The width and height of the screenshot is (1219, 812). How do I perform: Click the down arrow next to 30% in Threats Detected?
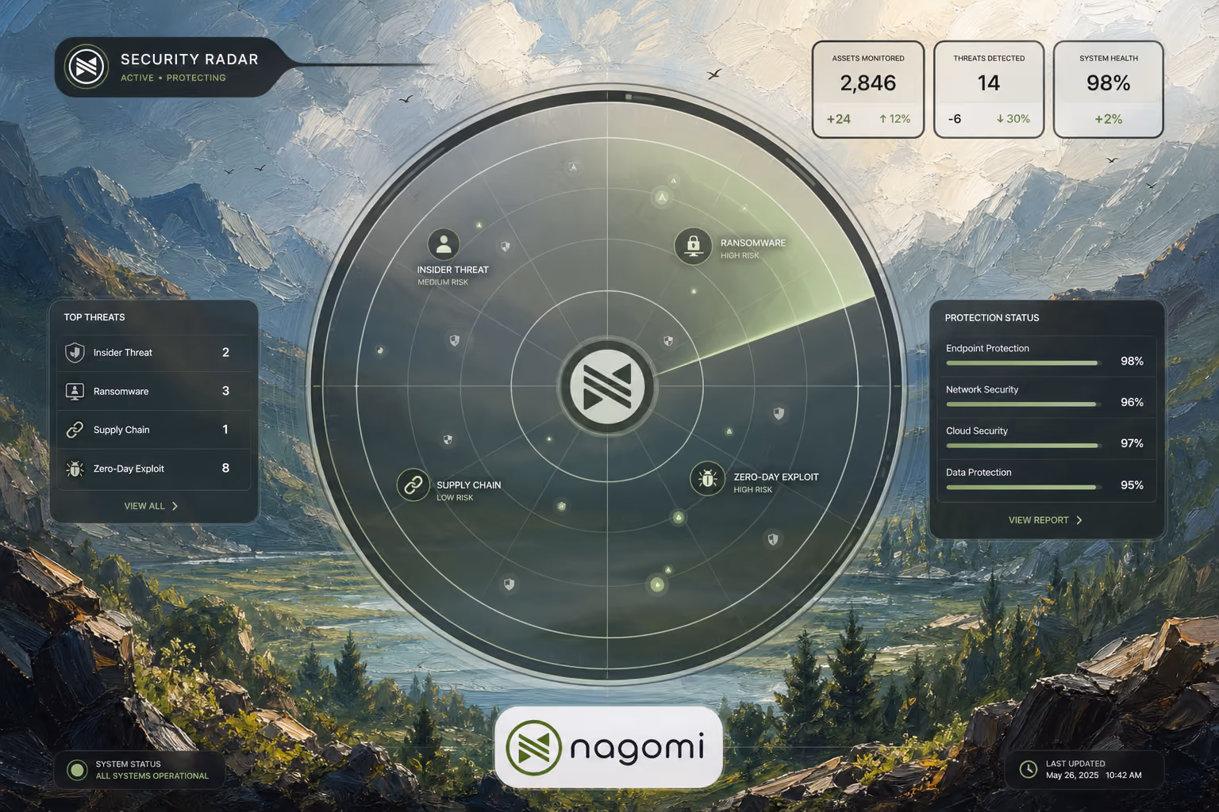tap(1000, 119)
